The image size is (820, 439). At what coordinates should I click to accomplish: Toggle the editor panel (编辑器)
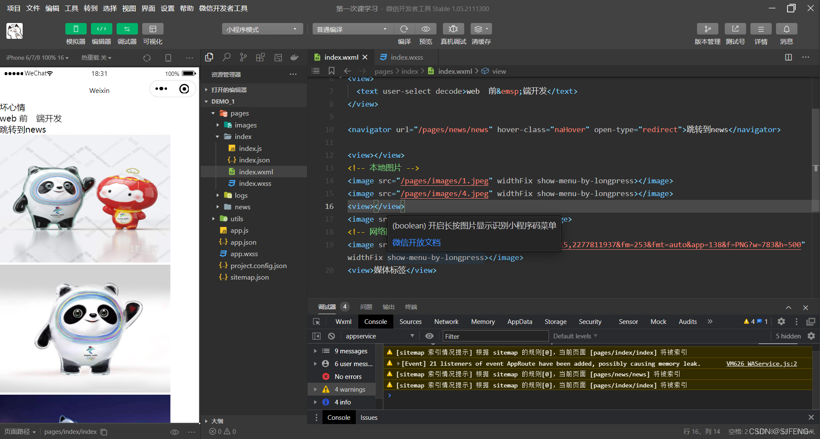101,29
